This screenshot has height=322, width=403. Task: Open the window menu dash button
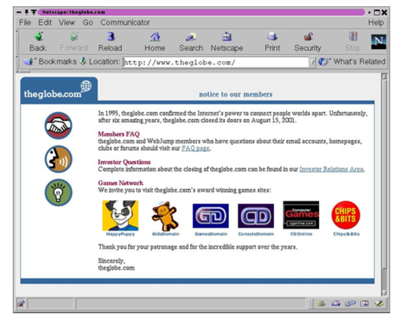point(19,12)
